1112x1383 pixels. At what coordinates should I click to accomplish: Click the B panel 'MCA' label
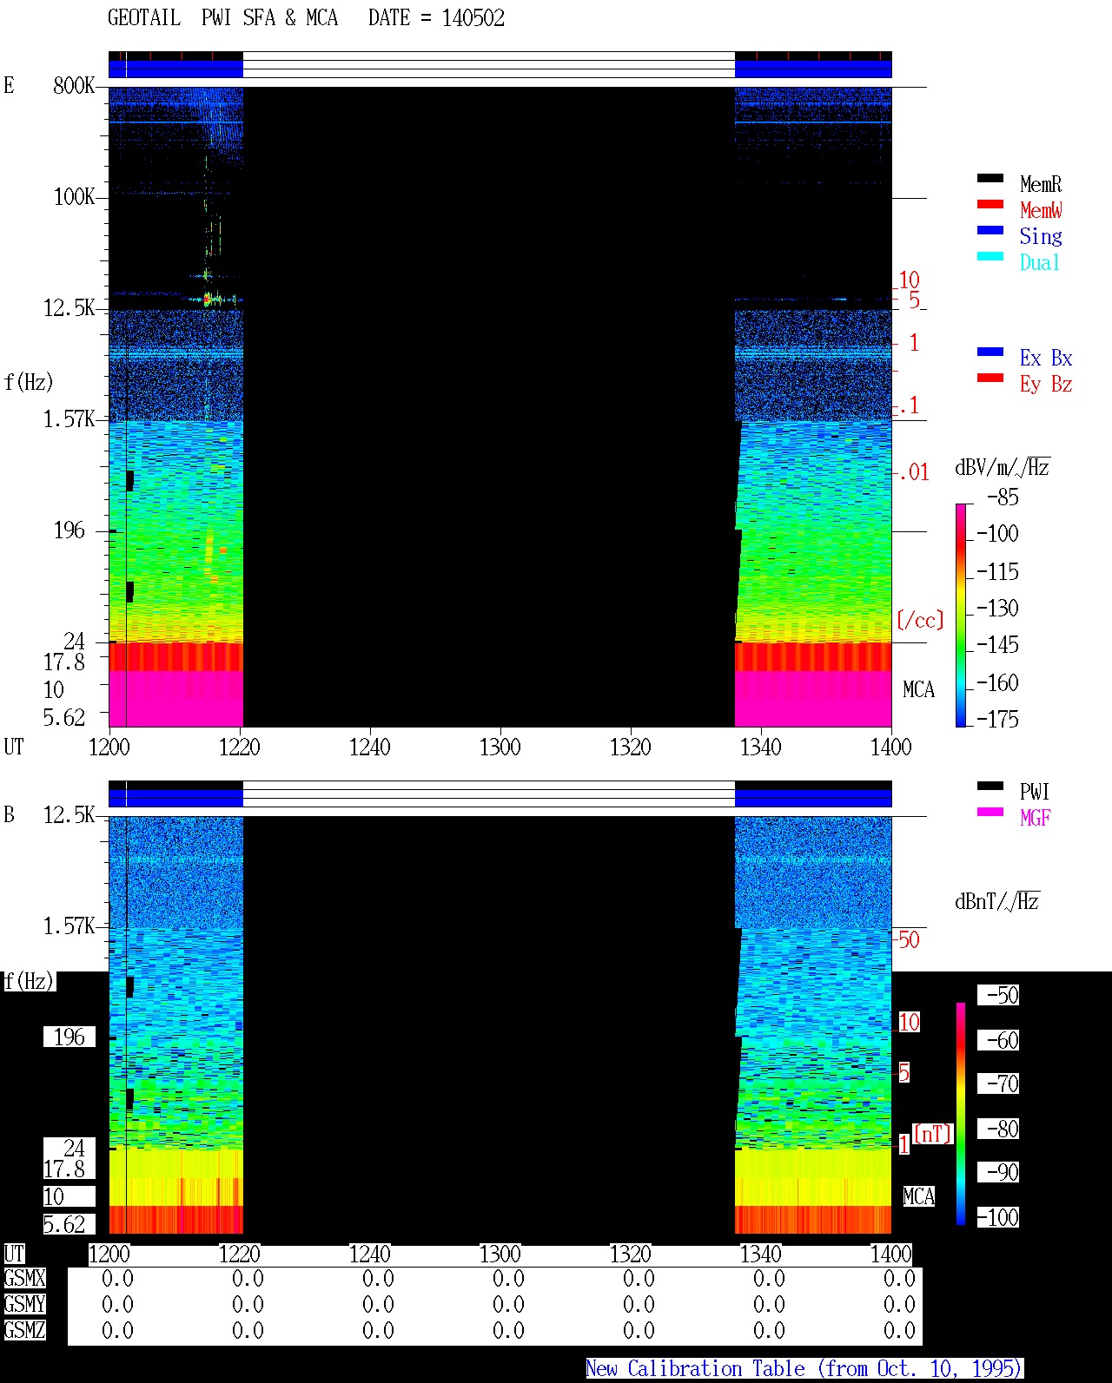click(x=918, y=1197)
